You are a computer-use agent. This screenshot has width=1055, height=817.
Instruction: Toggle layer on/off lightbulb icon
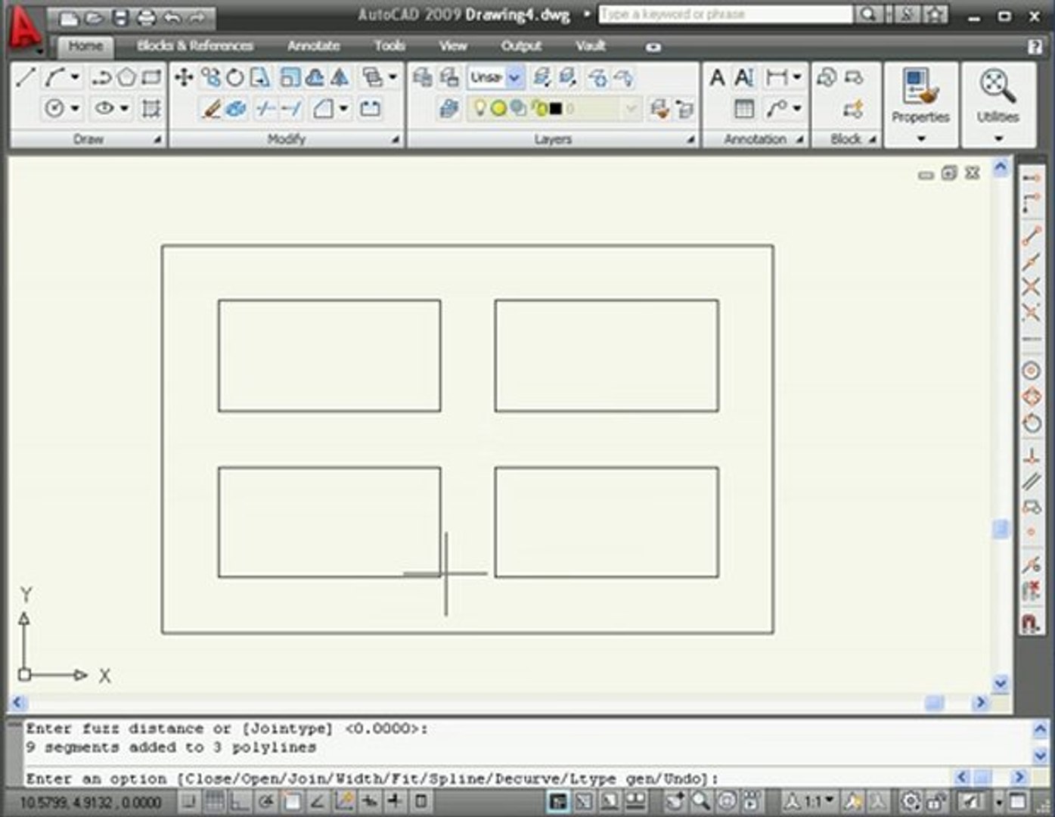click(x=479, y=108)
